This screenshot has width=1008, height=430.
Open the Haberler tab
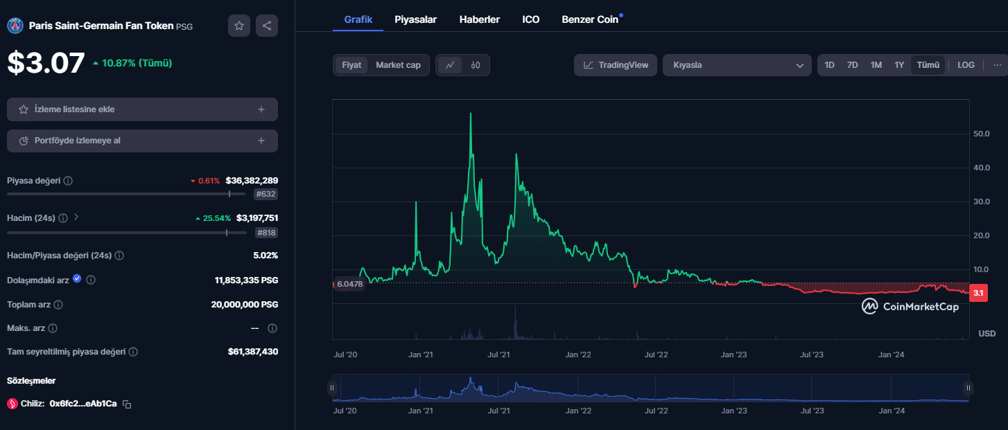pos(479,19)
